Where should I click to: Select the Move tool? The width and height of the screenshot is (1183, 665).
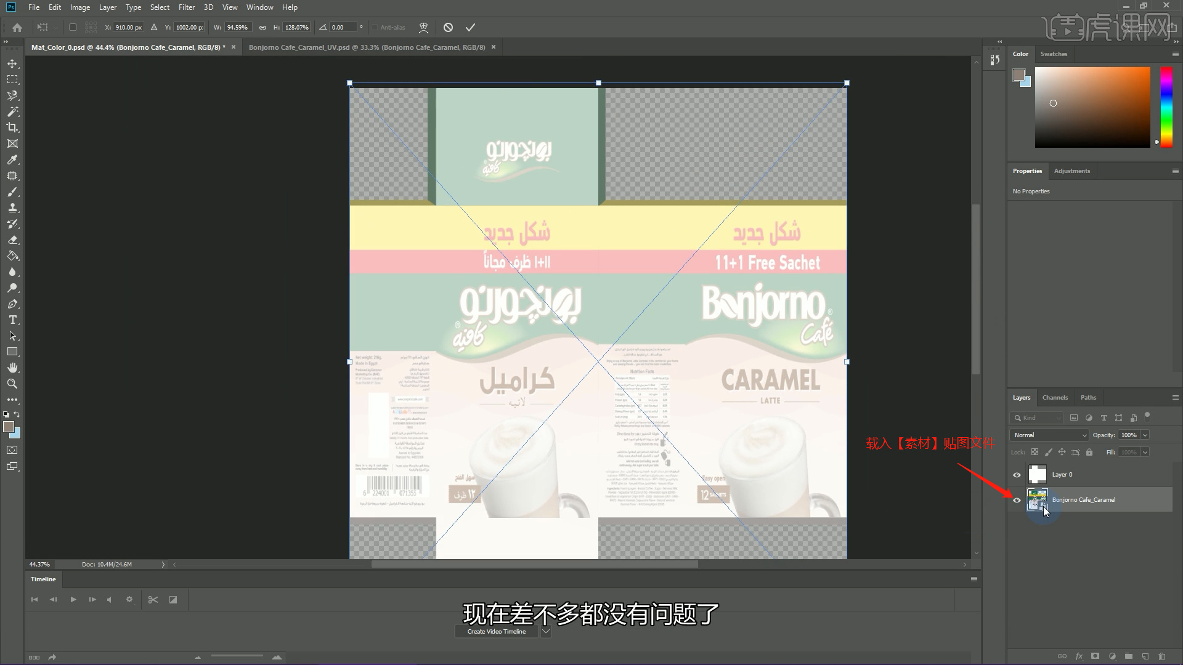(x=12, y=64)
